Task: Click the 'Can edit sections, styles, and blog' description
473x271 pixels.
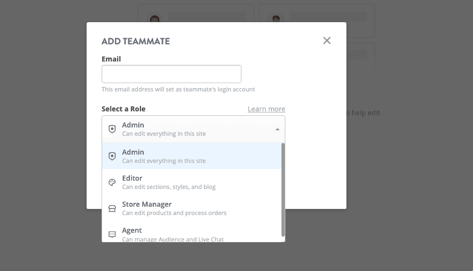Action: tap(169, 187)
